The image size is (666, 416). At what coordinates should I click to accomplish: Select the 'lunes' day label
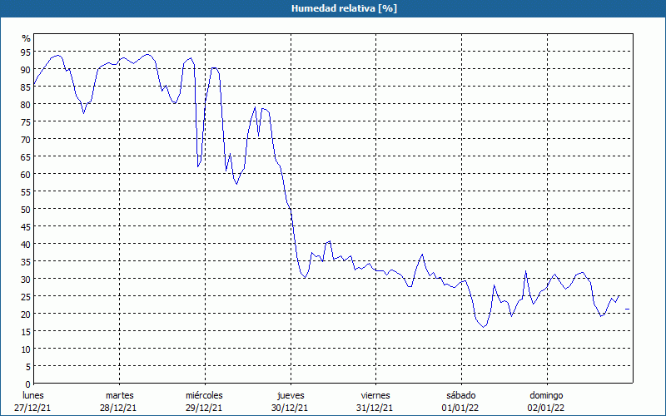point(33,395)
